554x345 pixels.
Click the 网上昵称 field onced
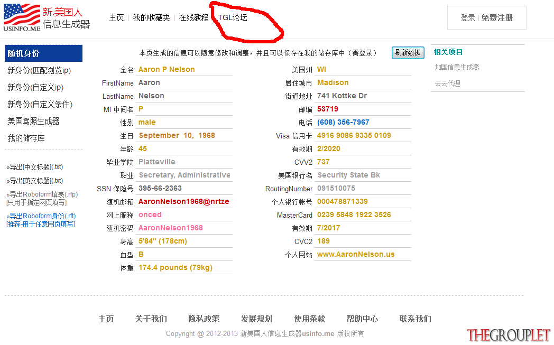(184, 215)
